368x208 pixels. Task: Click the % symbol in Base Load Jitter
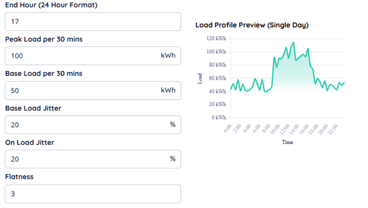pyautogui.click(x=172, y=125)
